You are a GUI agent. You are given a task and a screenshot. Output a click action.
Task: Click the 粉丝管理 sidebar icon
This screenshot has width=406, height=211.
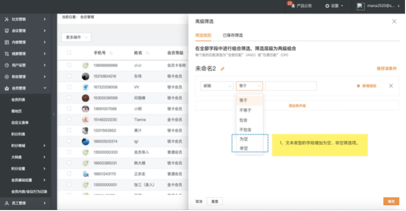[x=7, y=77]
